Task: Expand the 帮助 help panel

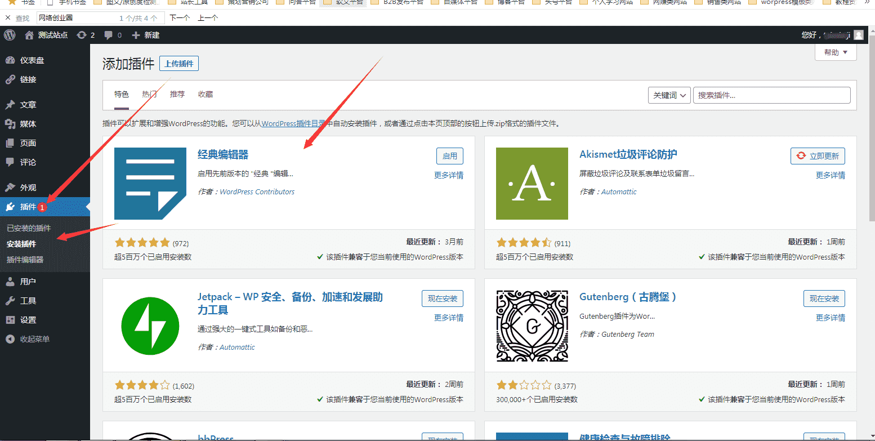Action: click(x=836, y=52)
